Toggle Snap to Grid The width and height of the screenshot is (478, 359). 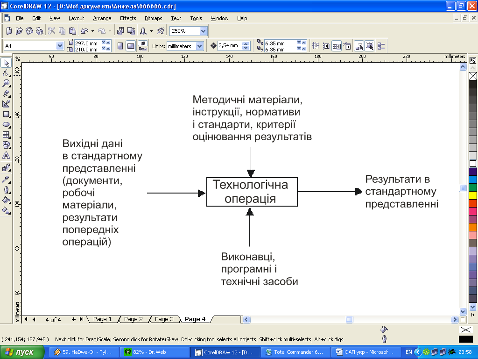point(316,46)
